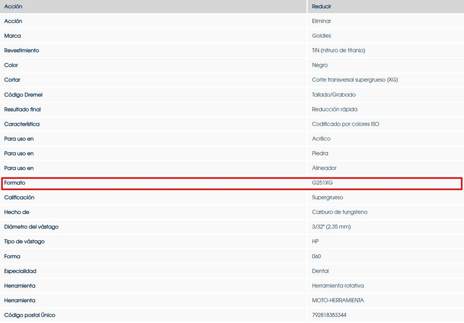
Task: Click the 'Negro' color value
Action: (320, 65)
